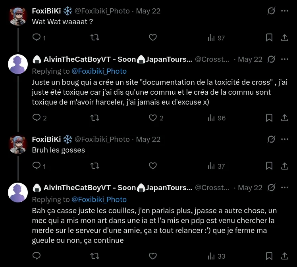Like the tweet with 2 likes
Viewport: 297px width, 267px height.
pos(153,118)
